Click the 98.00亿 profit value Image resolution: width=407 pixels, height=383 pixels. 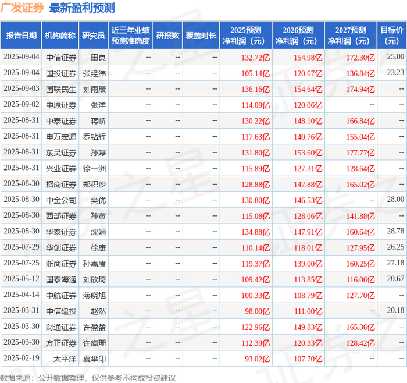(258, 311)
